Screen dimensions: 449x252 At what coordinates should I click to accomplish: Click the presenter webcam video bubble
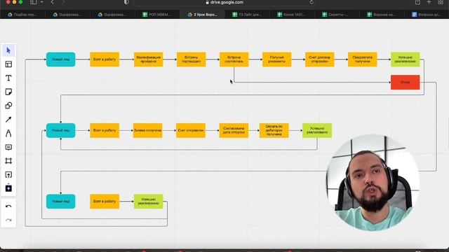coord(373,183)
